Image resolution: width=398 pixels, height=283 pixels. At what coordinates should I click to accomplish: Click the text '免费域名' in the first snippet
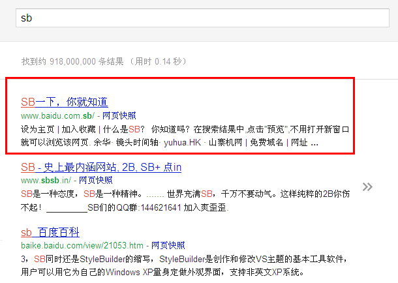(266, 143)
